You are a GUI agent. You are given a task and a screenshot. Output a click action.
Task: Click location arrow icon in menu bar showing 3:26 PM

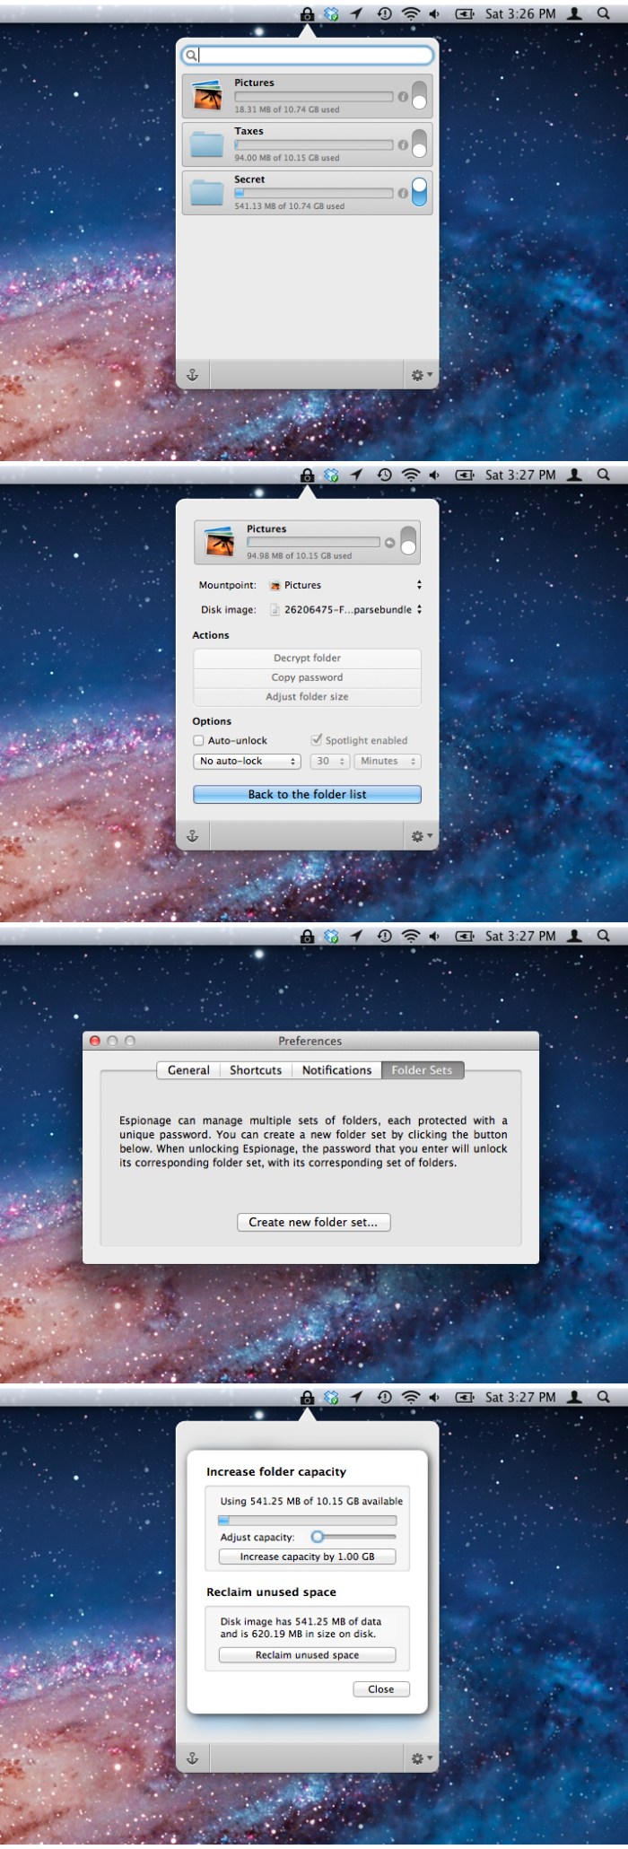tap(356, 13)
